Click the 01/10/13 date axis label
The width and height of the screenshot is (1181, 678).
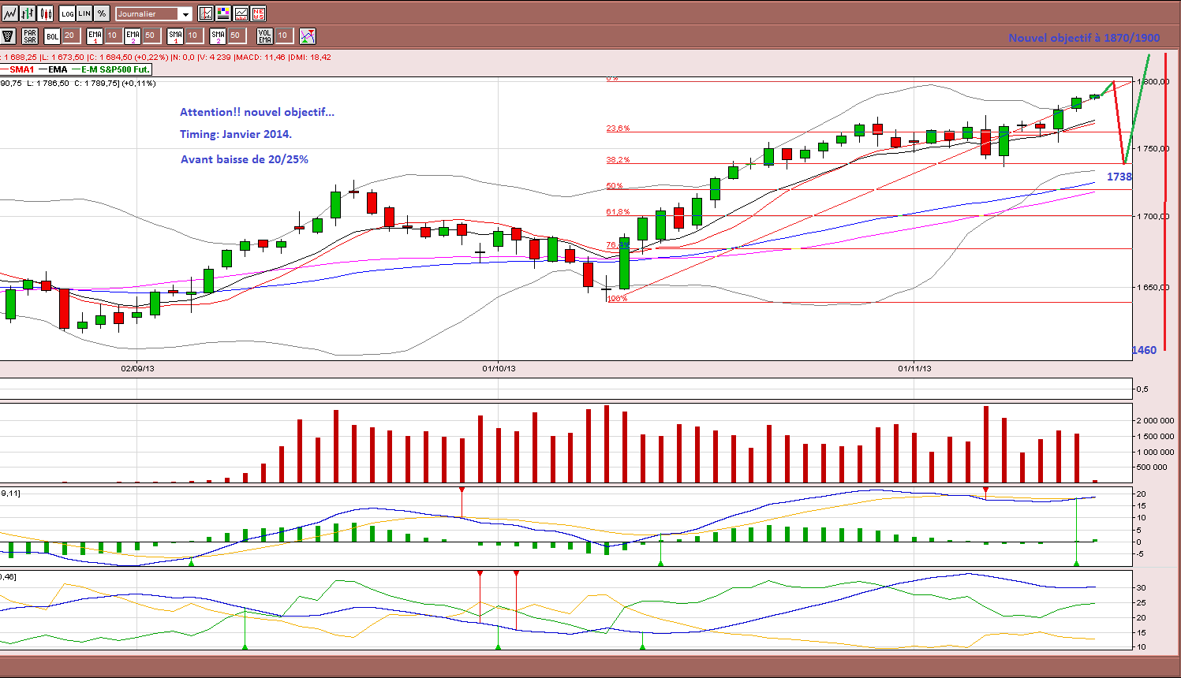pos(499,368)
